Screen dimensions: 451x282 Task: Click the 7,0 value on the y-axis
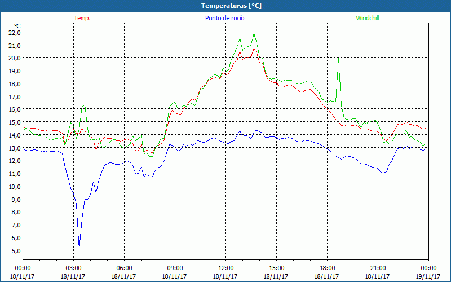point(16,224)
